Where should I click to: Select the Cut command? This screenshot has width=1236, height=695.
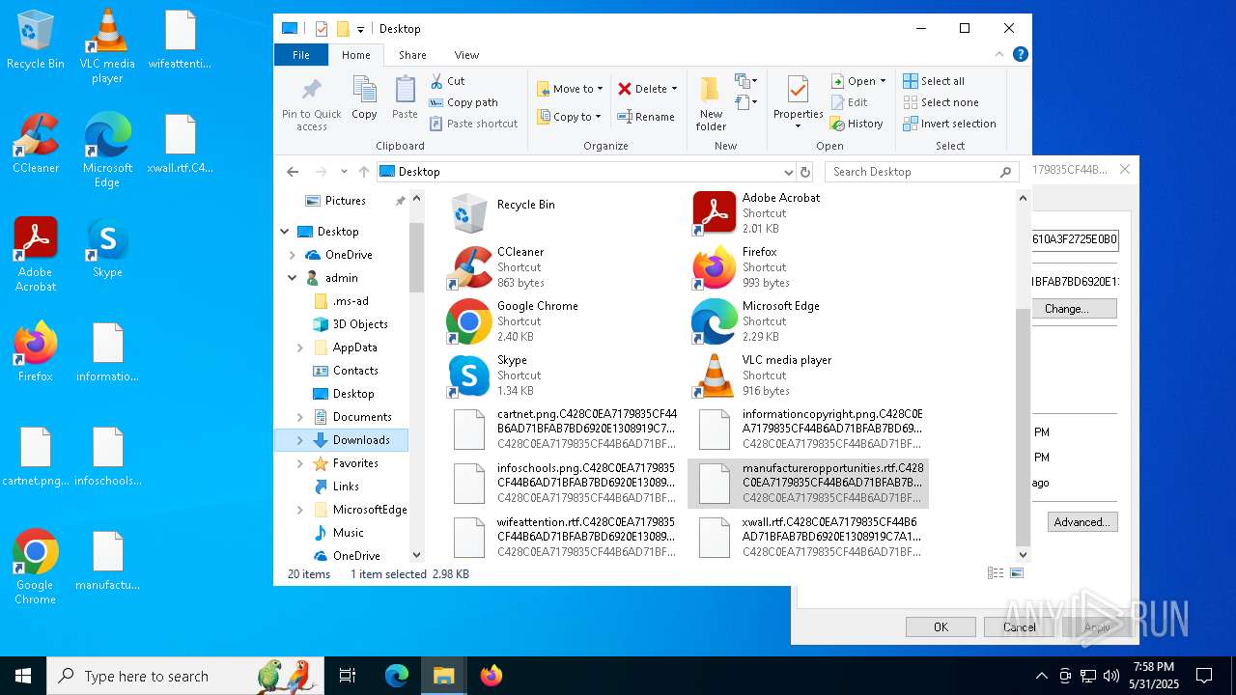coord(447,81)
